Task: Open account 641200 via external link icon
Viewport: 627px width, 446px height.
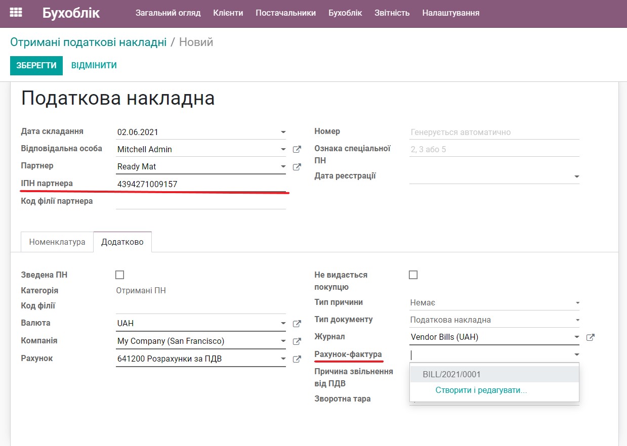Action: [297, 359]
